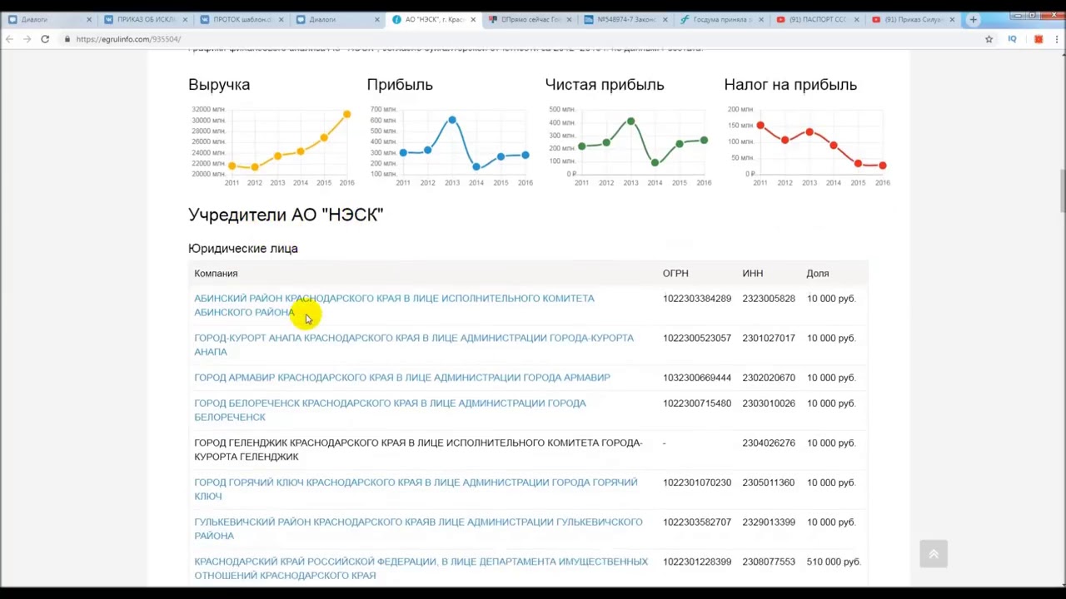Click ИНН value 2301027017
Image resolution: width=1066 pixels, height=599 pixels.
coord(769,339)
